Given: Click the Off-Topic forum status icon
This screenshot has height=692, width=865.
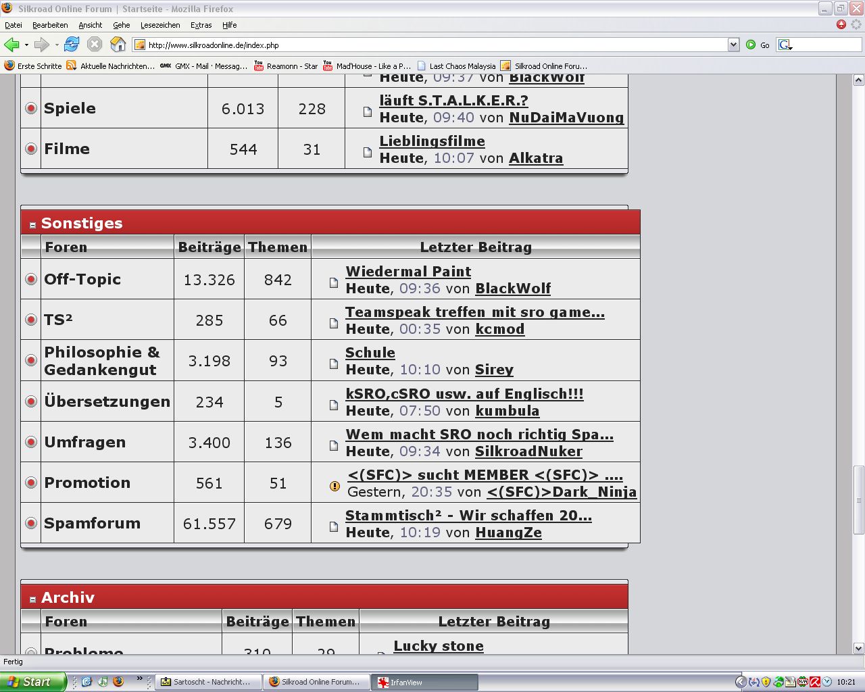Looking at the screenshot, I should pyautogui.click(x=31, y=279).
